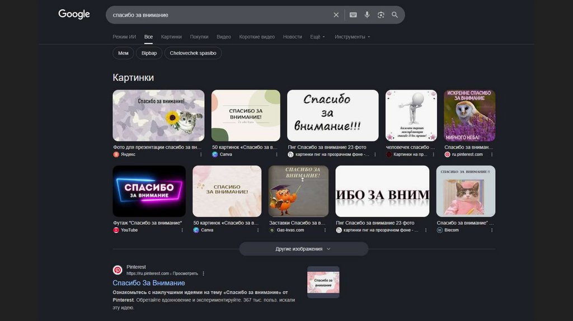Image resolution: width=573 pixels, height=321 pixels.
Task: Open options for first-row Пнг Спасибо result
Action: [375, 154]
